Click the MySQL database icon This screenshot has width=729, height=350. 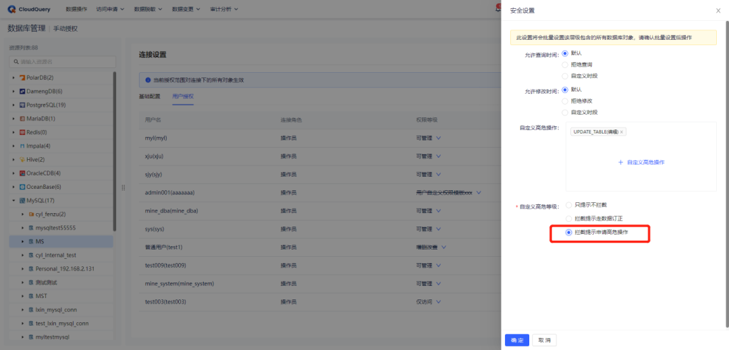(x=22, y=201)
